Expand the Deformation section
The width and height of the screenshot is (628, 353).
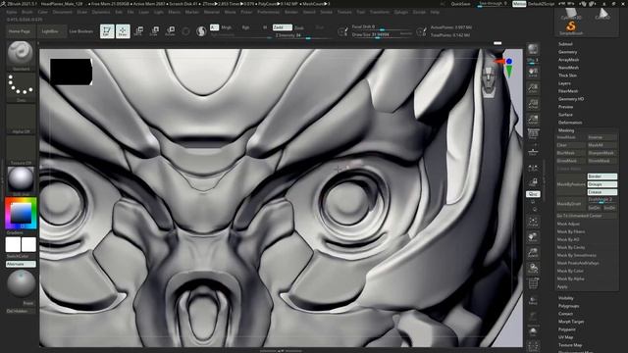point(570,123)
